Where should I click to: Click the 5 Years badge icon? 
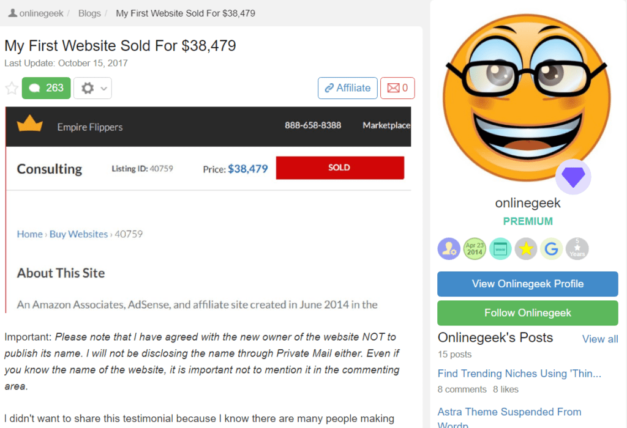pos(577,249)
